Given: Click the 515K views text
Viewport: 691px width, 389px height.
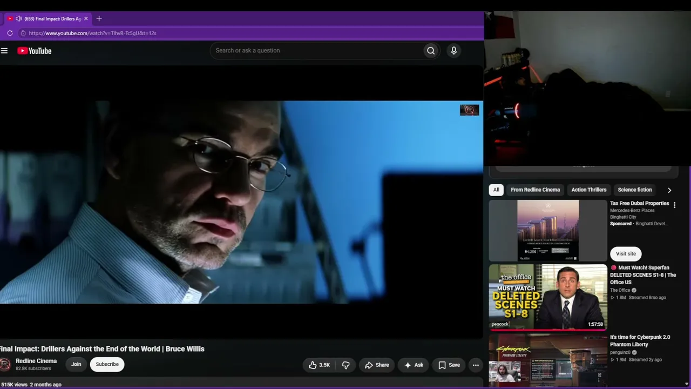Looking at the screenshot, I should (x=14, y=385).
